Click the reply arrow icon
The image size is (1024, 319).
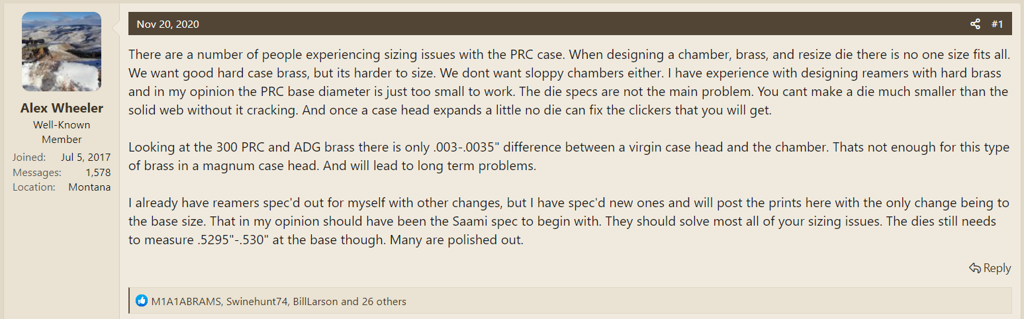click(x=974, y=268)
